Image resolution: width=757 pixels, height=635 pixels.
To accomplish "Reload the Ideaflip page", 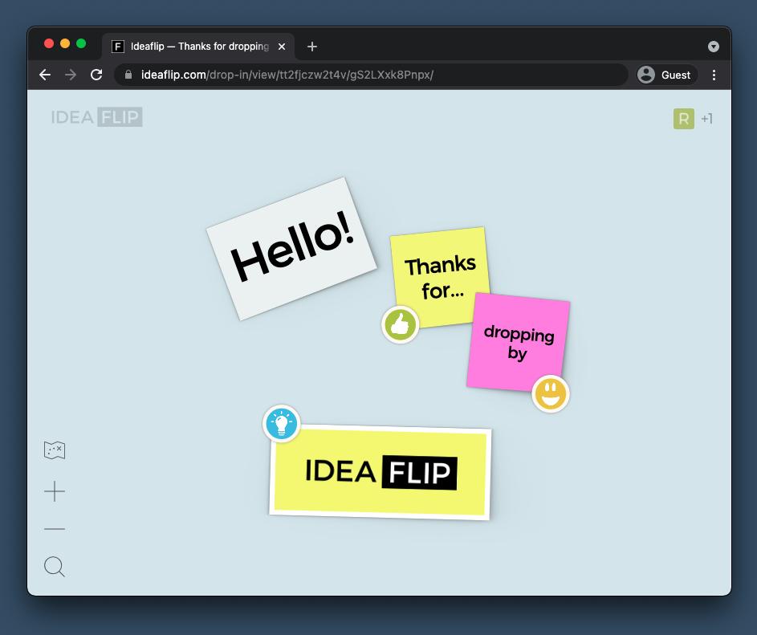I will click(x=96, y=75).
